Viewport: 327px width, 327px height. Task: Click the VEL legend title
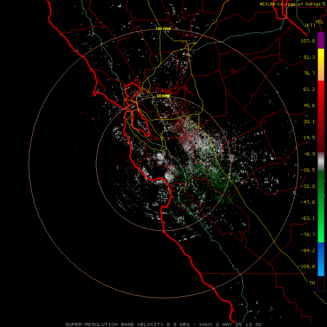[319, 22]
